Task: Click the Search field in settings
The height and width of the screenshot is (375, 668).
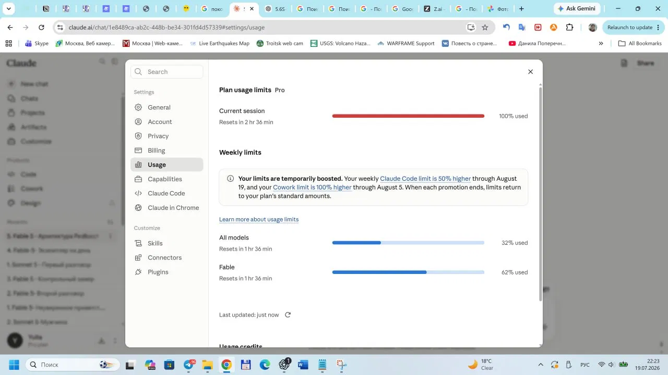Action: coord(167,72)
